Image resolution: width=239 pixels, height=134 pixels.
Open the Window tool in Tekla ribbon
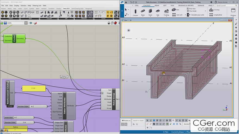pyautogui.click(x=233, y=12)
